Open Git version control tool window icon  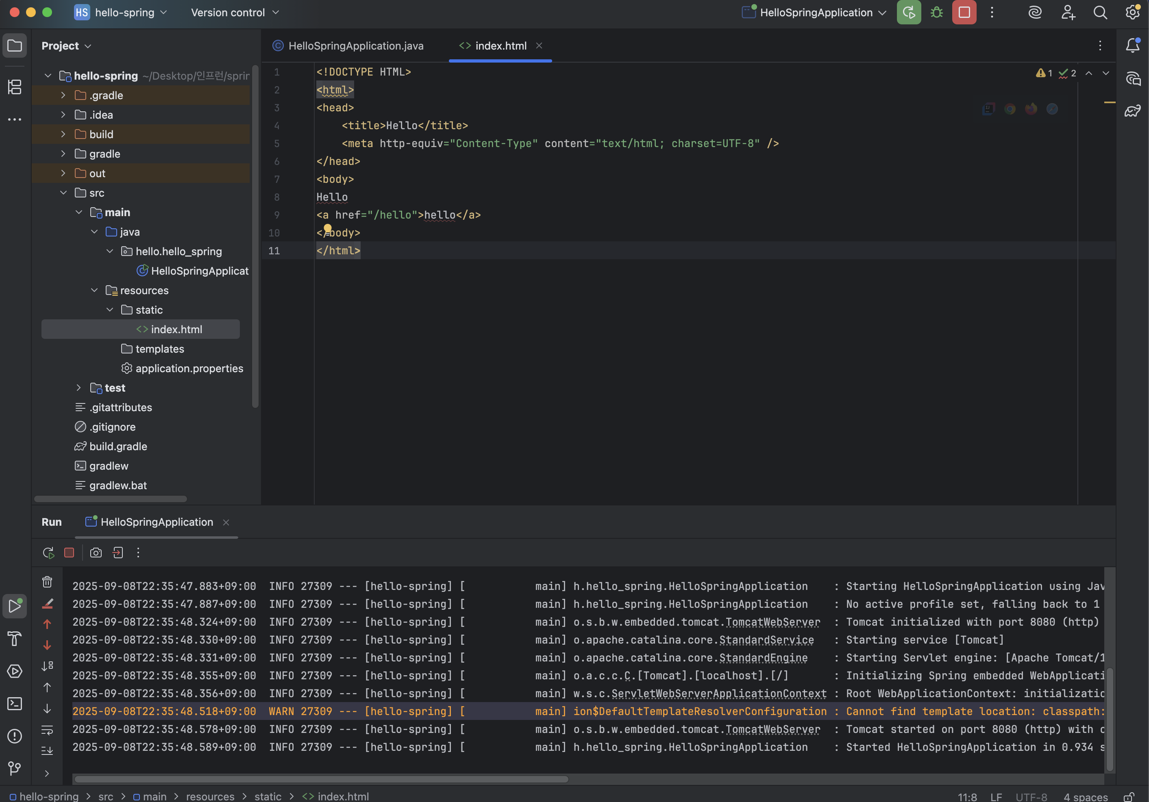tap(15, 769)
